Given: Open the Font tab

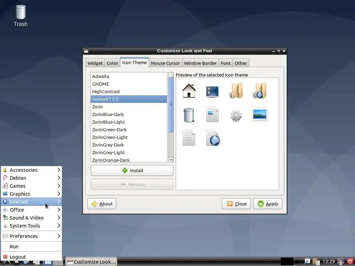Looking at the screenshot, I should [x=225, y=63].
